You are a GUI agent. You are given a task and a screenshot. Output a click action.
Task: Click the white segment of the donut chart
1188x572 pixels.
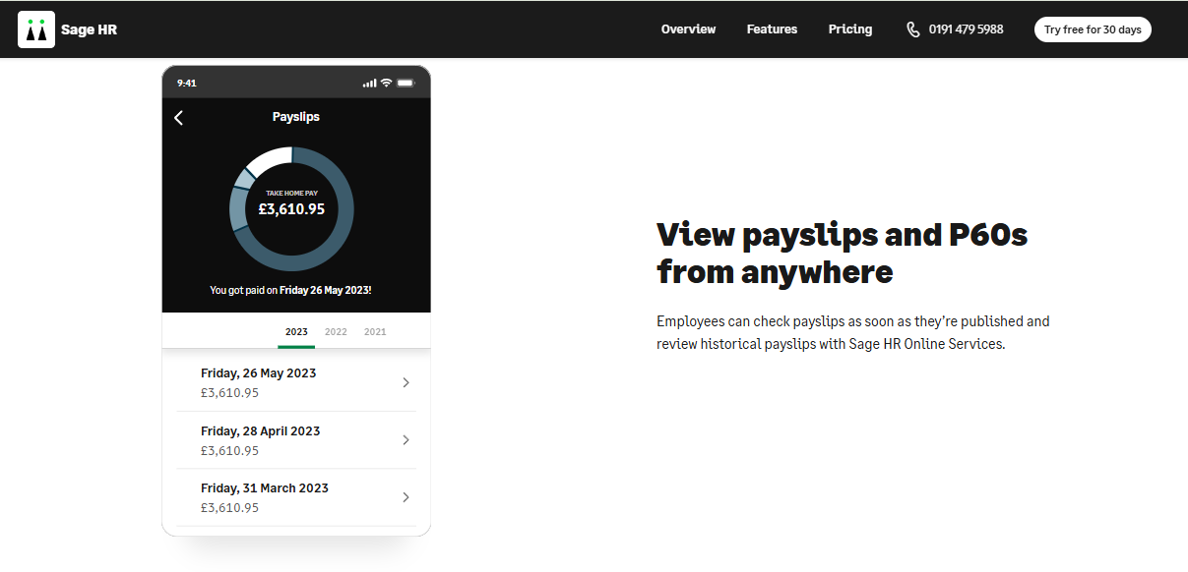click(272, 159)
